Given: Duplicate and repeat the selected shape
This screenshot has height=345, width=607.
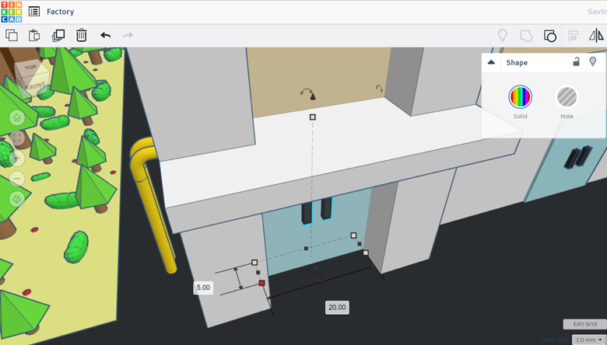Looking at the screenshot, I should [58, 35].
